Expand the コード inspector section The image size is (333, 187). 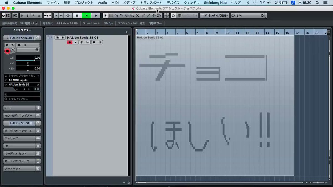22,108
